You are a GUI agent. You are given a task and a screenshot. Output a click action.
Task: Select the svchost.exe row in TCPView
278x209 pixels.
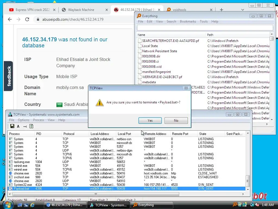point(127,177)
